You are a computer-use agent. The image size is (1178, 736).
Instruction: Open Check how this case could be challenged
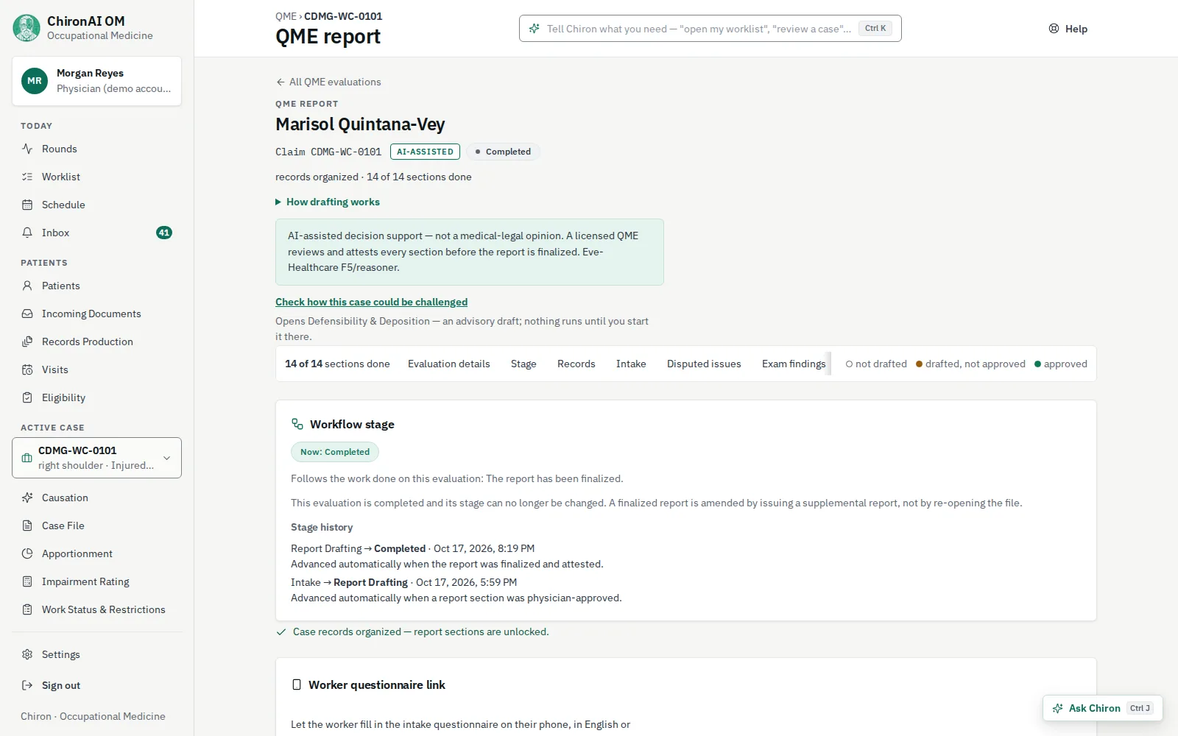point(371,302)
